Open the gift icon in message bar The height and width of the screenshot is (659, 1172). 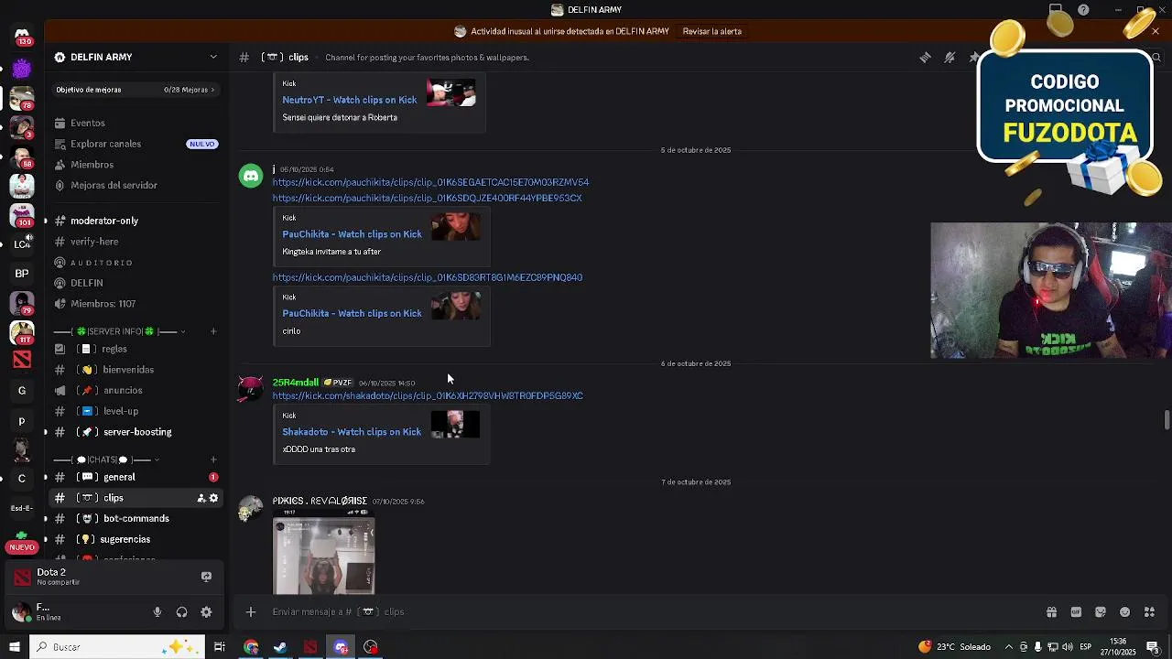pos(1051,612)
